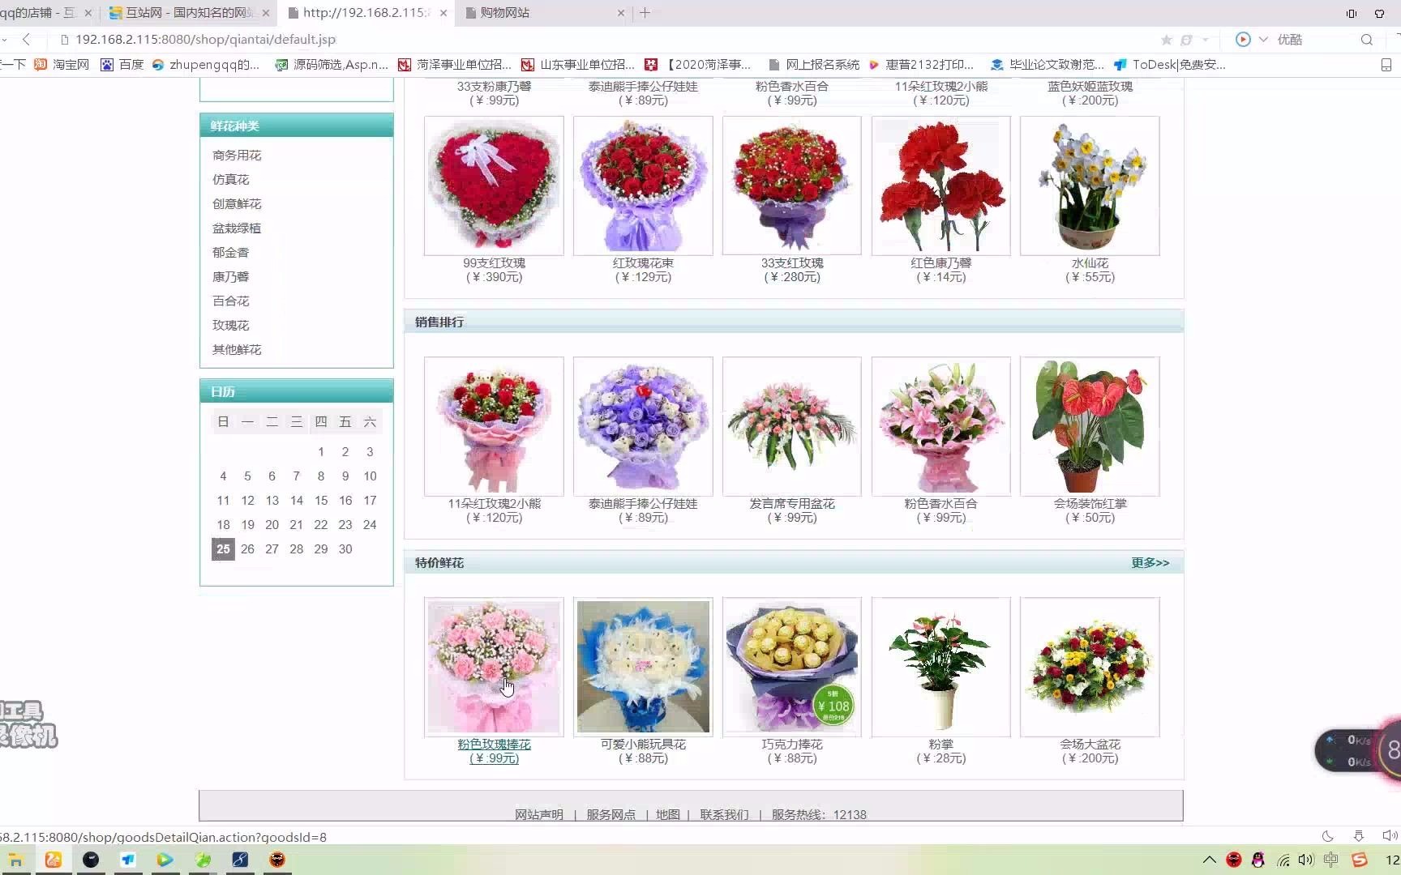Open the 源码筛选 Asp.n bookmark
1401x875 pixels.
pos(332,65)
